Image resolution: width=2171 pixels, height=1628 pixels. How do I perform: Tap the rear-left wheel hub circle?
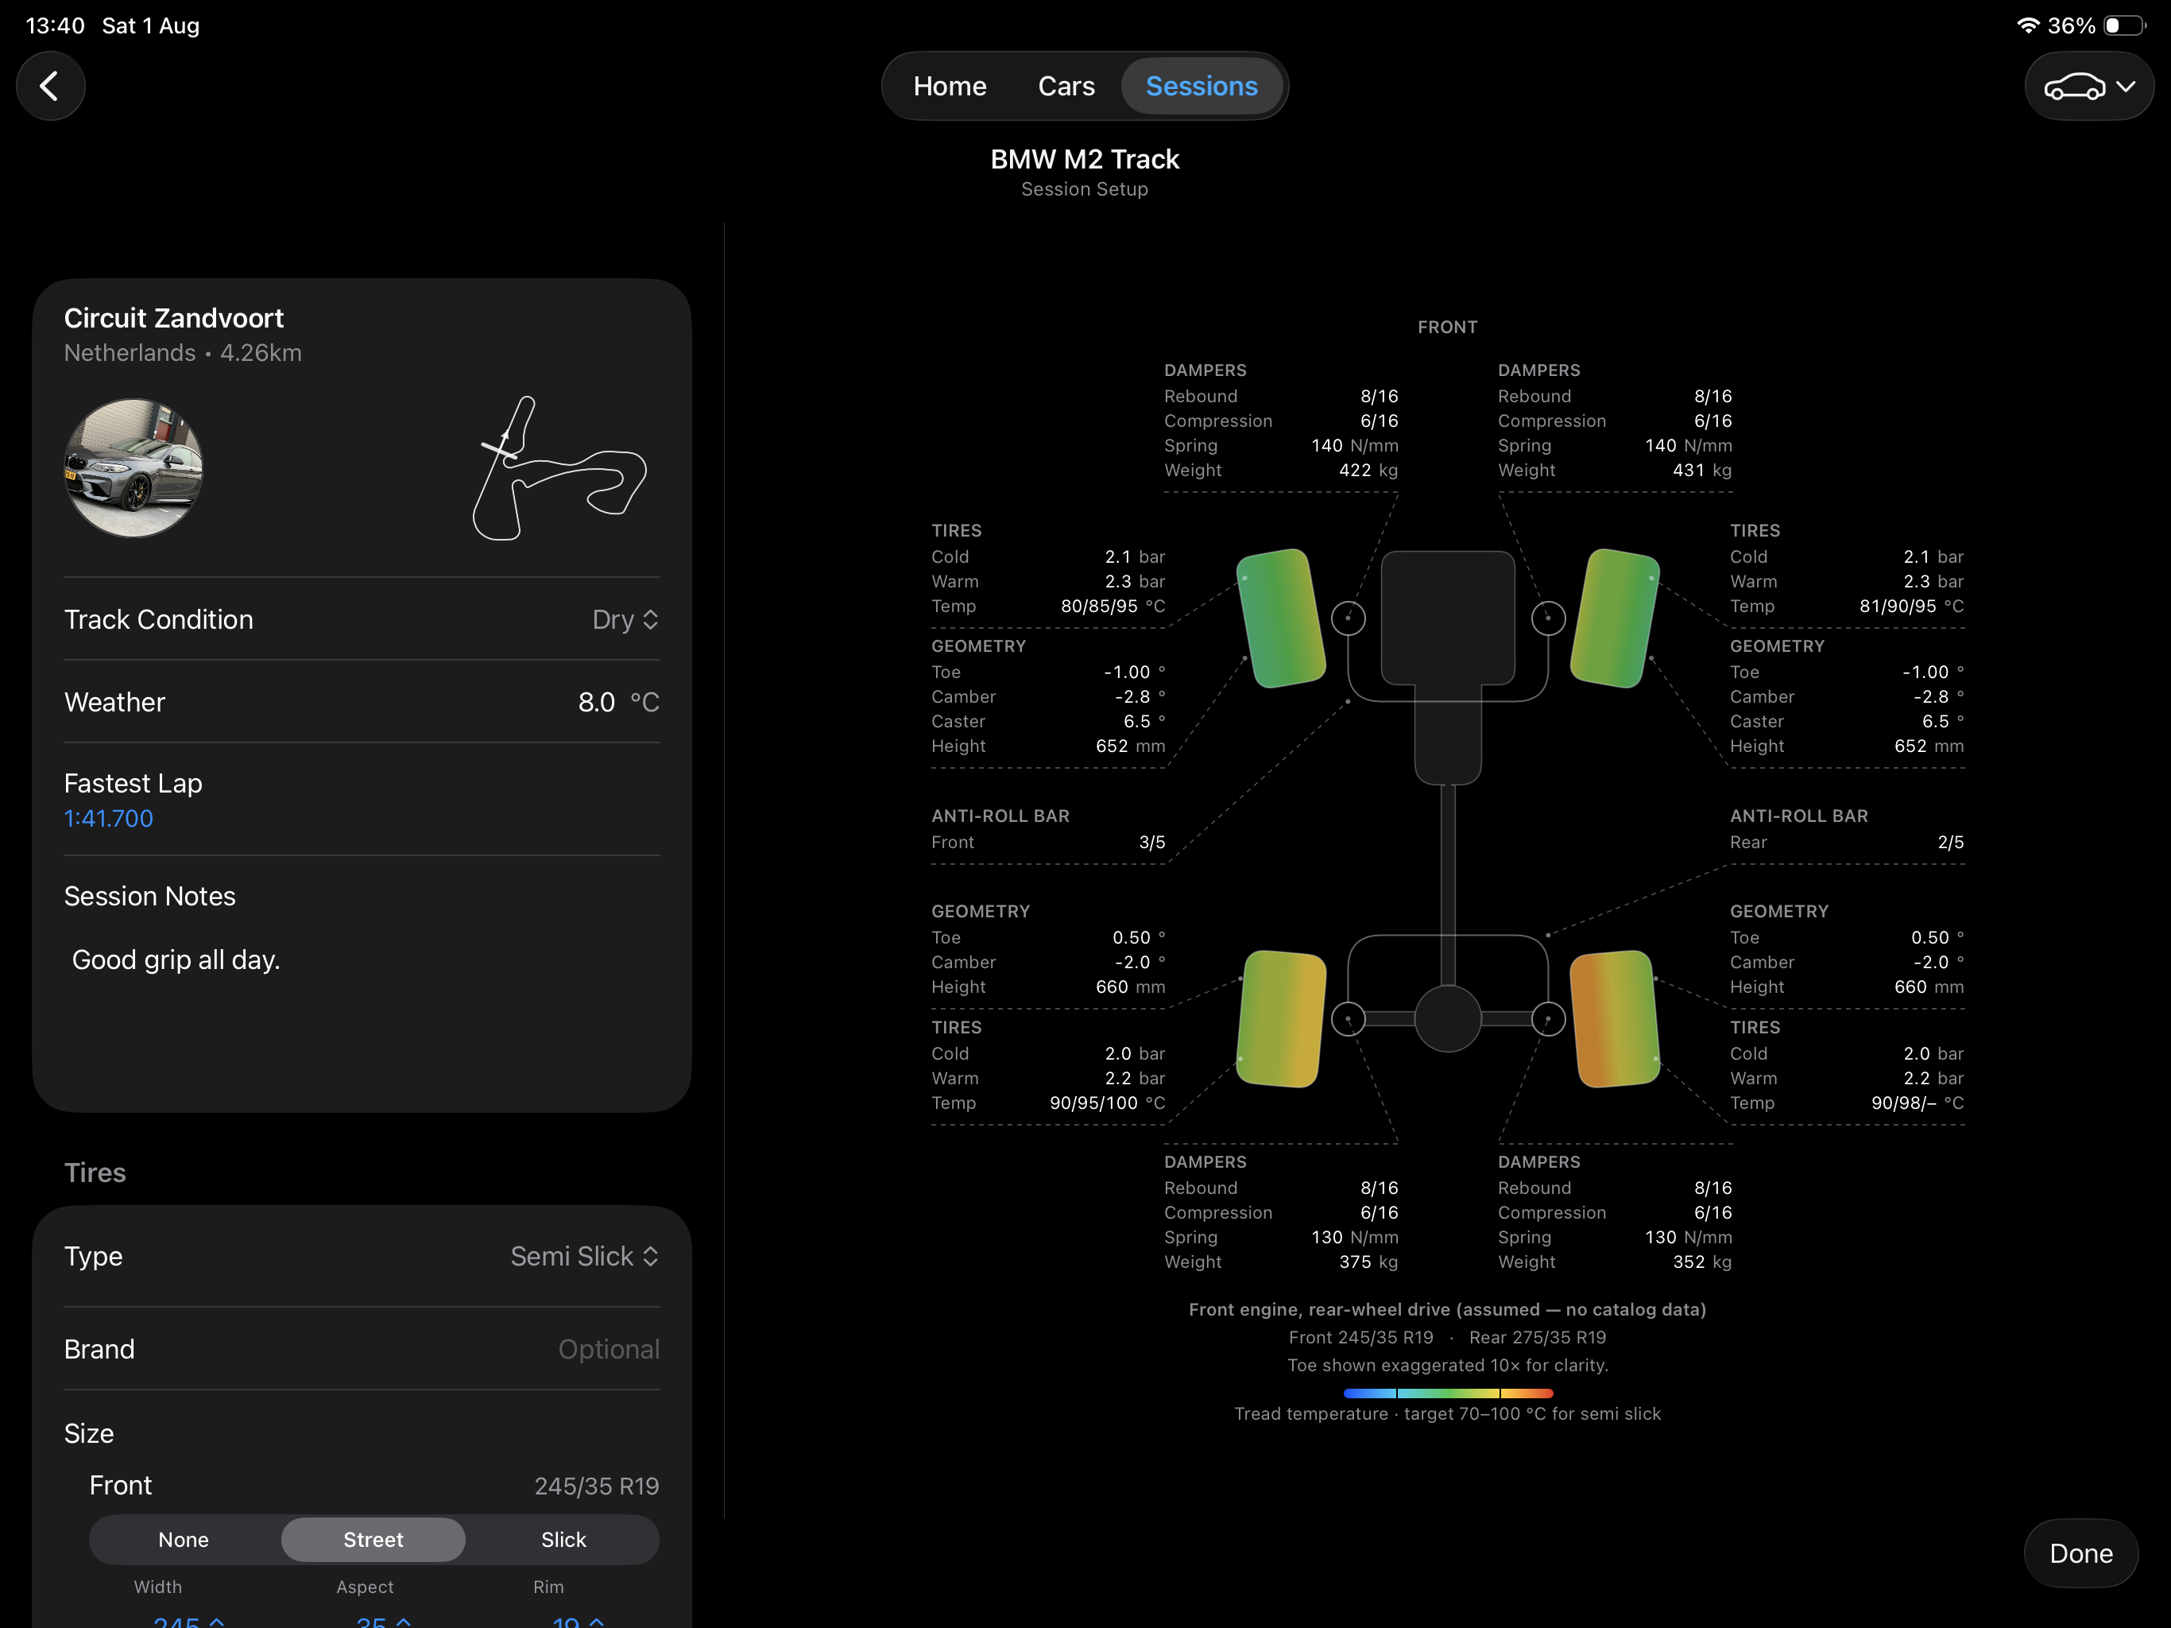(x=1348, y=1019)
